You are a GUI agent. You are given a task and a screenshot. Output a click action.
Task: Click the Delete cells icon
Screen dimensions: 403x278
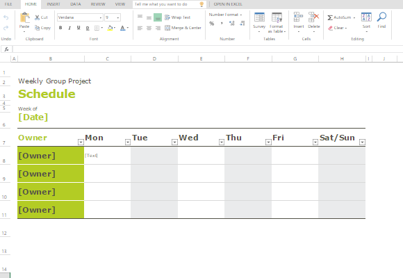[x=313, y=17]
